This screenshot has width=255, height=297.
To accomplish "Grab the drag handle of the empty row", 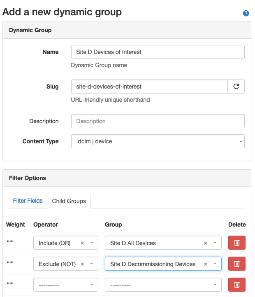I will coord(10,282).
